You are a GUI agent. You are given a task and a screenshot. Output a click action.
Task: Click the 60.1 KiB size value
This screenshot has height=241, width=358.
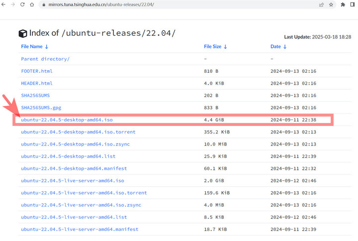(215, 168)
